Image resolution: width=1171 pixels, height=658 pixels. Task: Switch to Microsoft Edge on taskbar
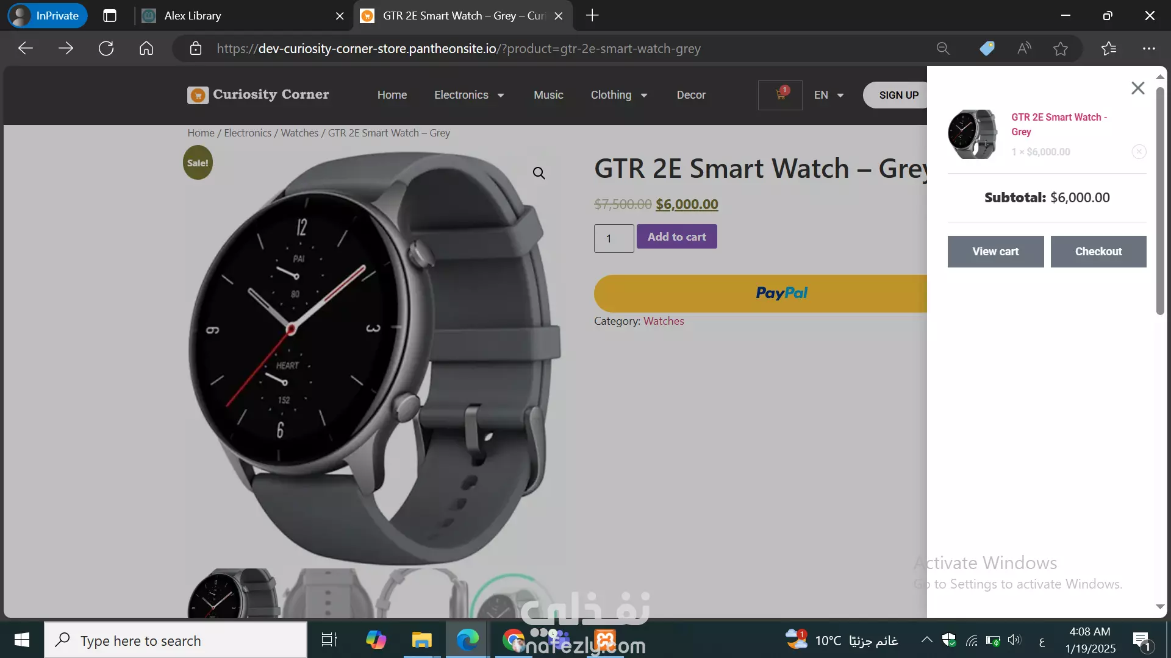(x=467, y=640)
